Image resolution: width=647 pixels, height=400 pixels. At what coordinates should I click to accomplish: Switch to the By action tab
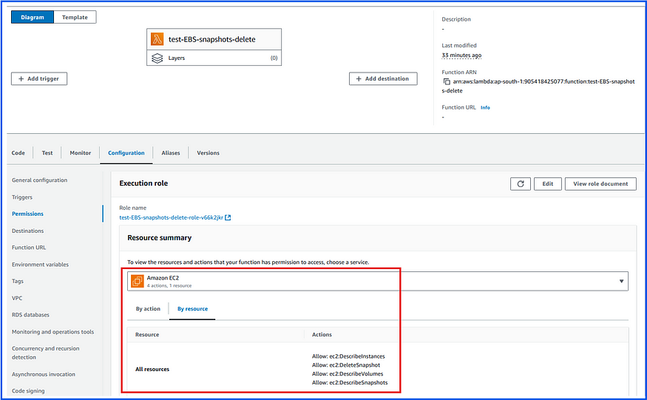click(148, 309)
